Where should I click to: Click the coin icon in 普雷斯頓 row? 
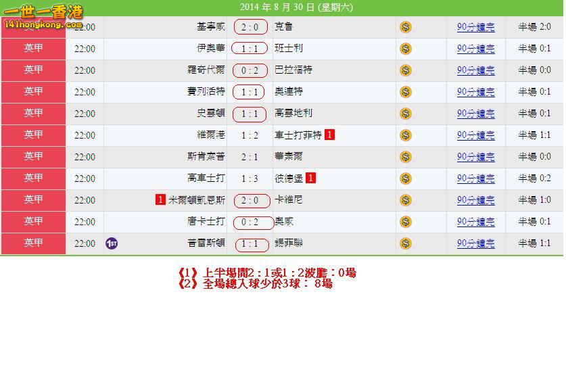click(x=405, y=243)
